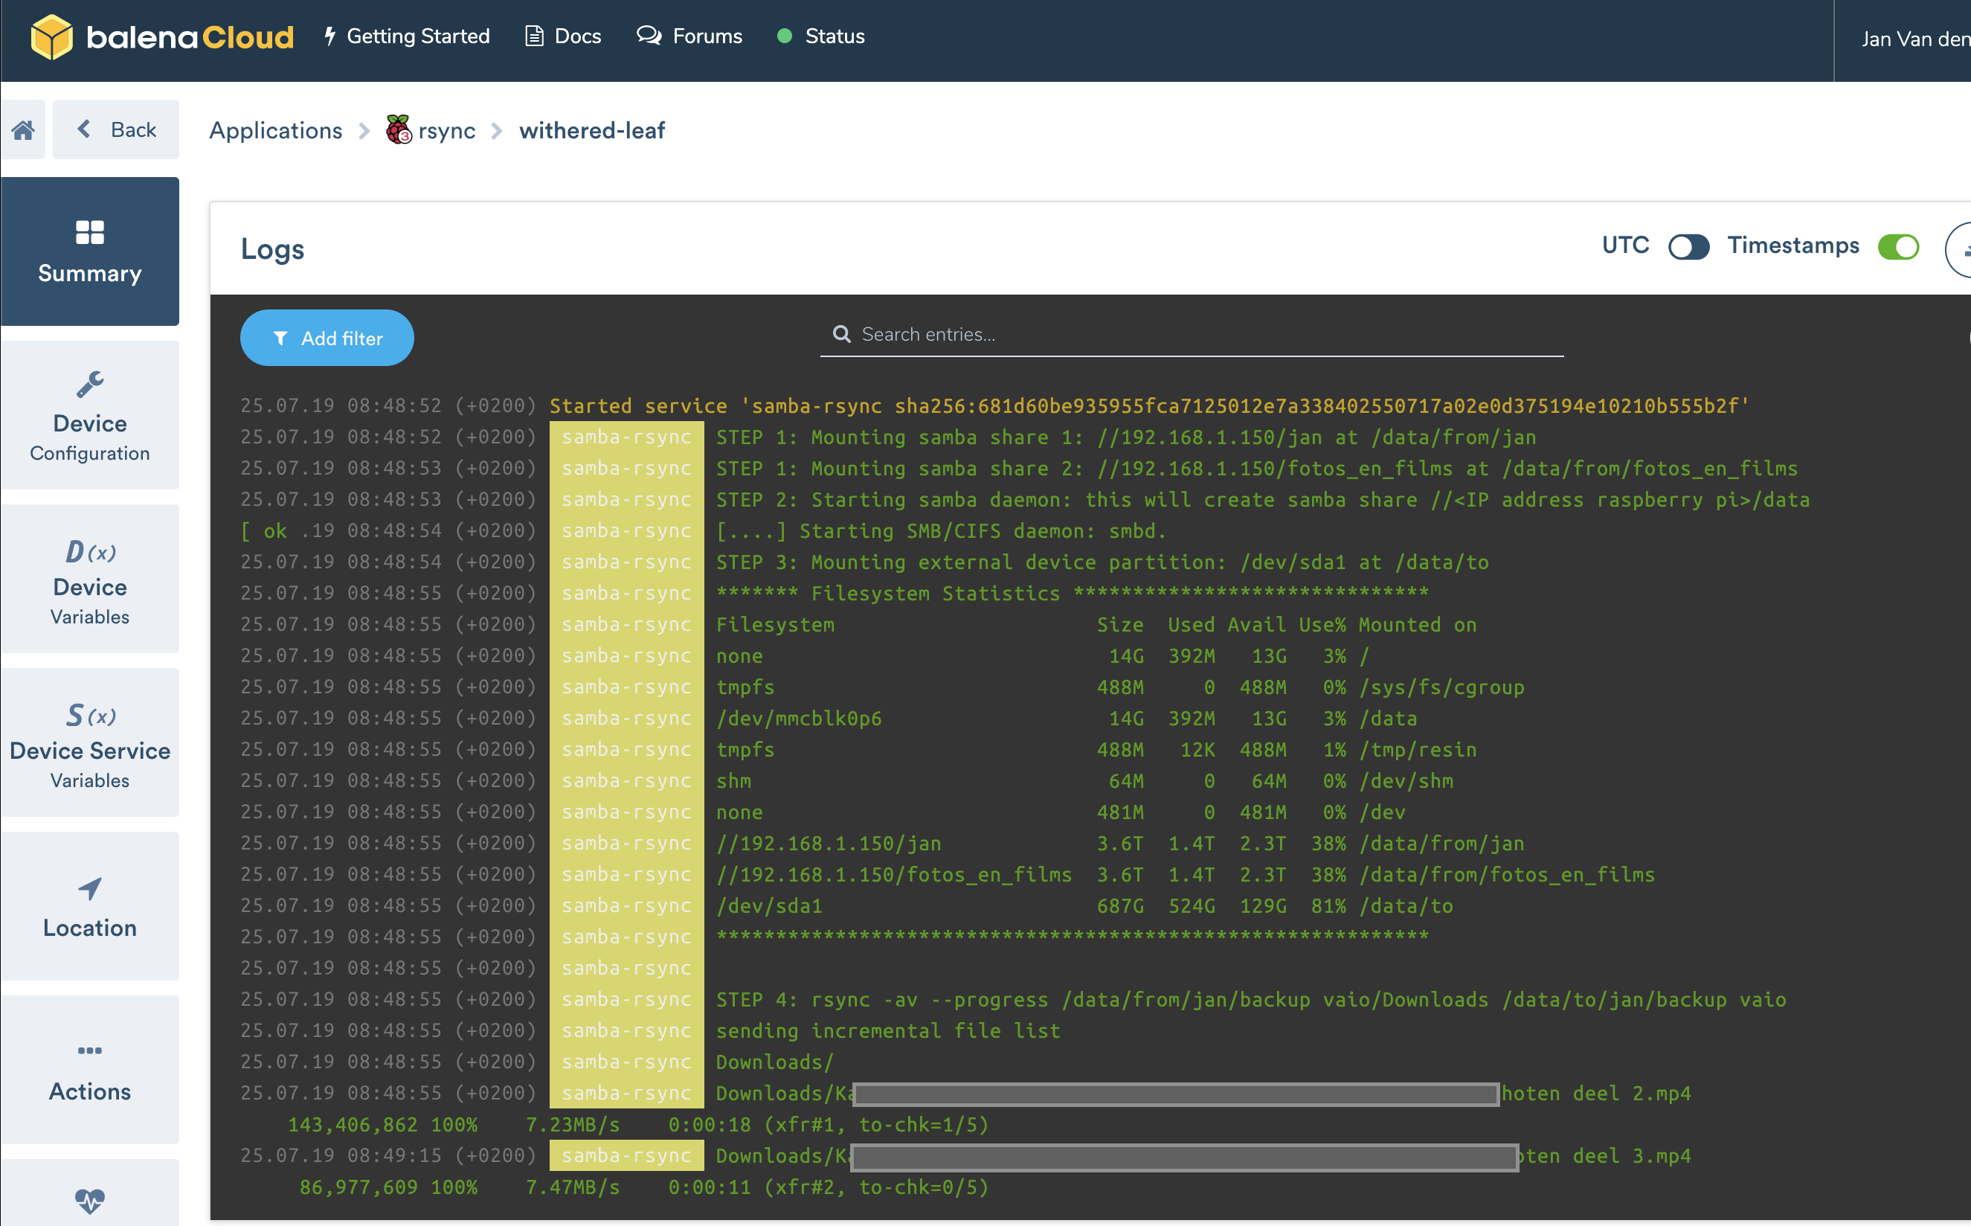
Task: Open Device Service Variables S(x) icon
Action: coord(89,715)
